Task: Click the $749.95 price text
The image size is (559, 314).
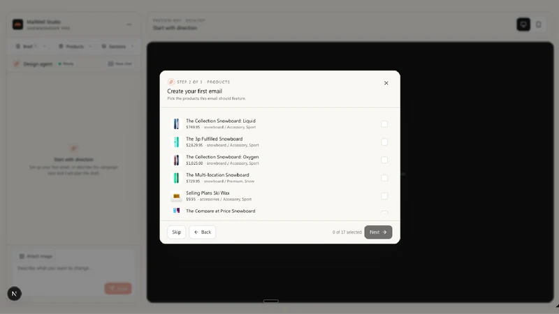Action: tap(193, 127)
